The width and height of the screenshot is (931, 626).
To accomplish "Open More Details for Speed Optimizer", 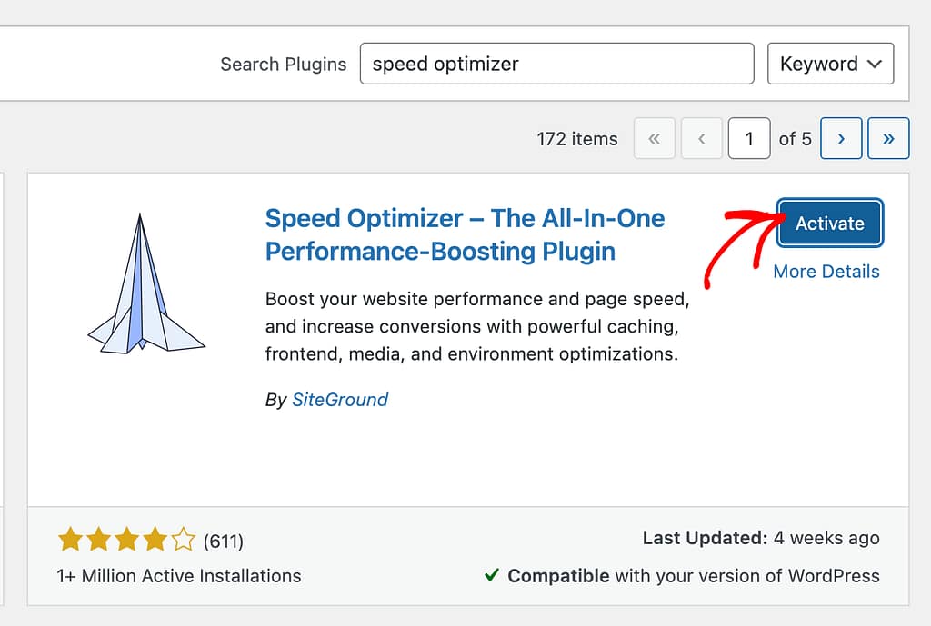I will point(826,272).
